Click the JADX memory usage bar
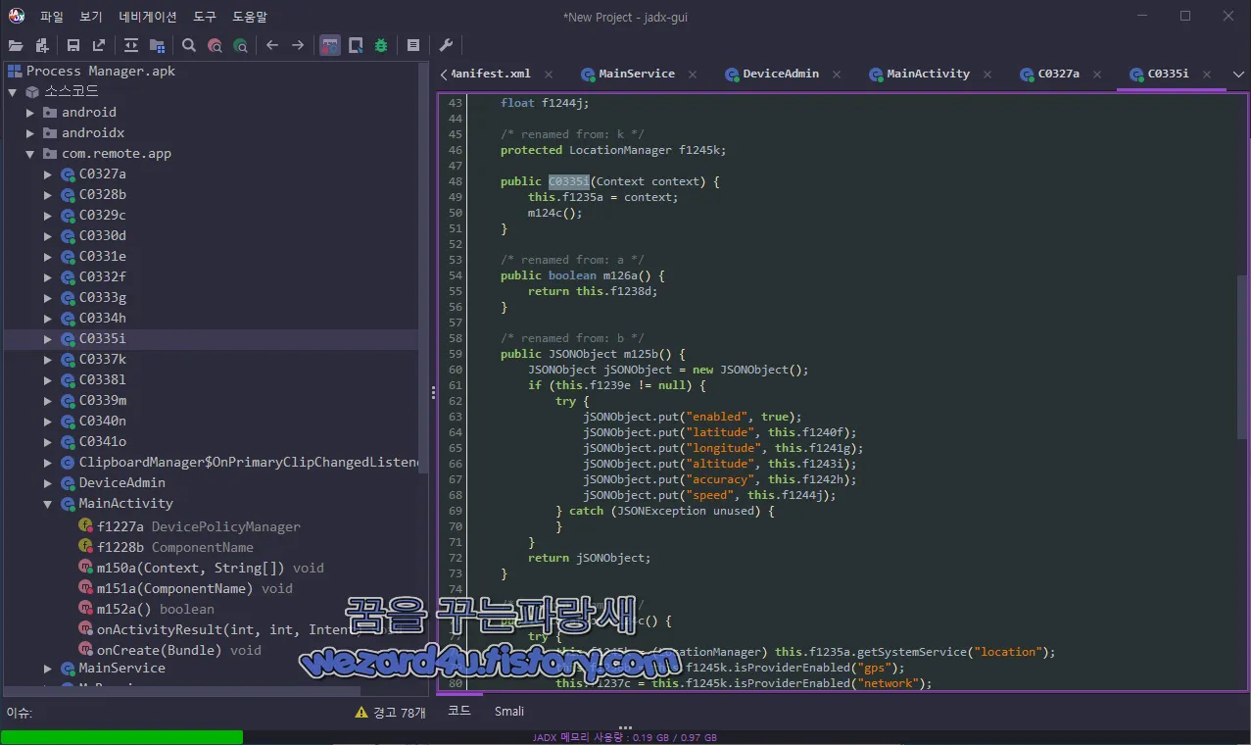This screenshot has height=745, width=1251. (x=625, y=737)
